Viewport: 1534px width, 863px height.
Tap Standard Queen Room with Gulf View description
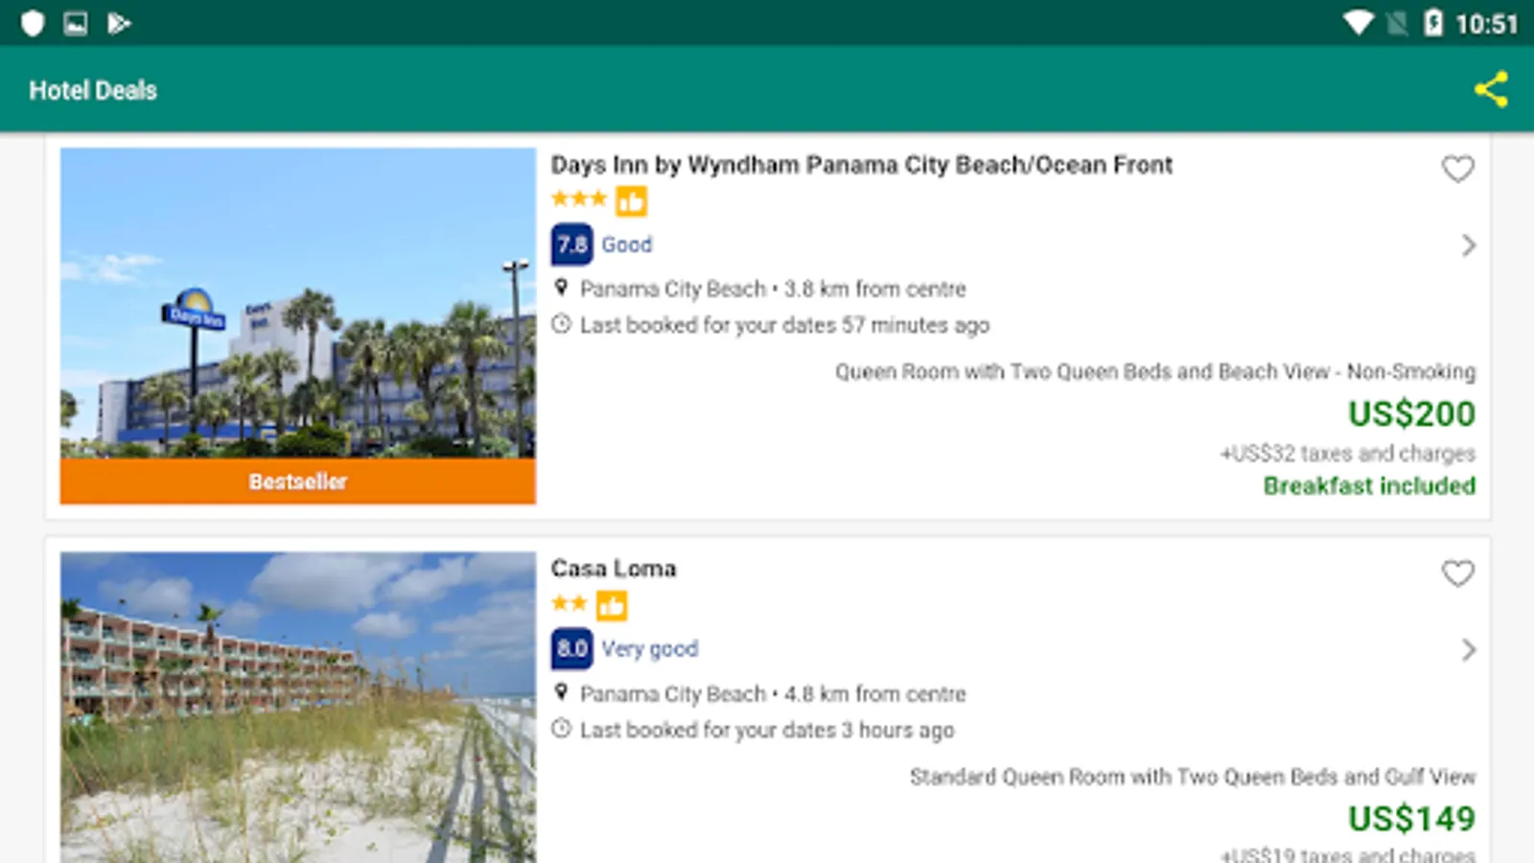(x=1193, y=777)
